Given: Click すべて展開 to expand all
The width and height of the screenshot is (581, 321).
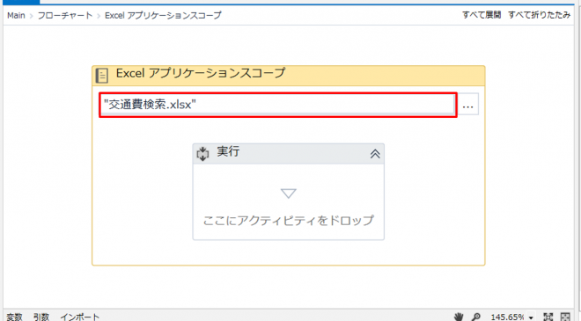Looking at the screenshot, I should pyautogui.click(x=482, y=15).
